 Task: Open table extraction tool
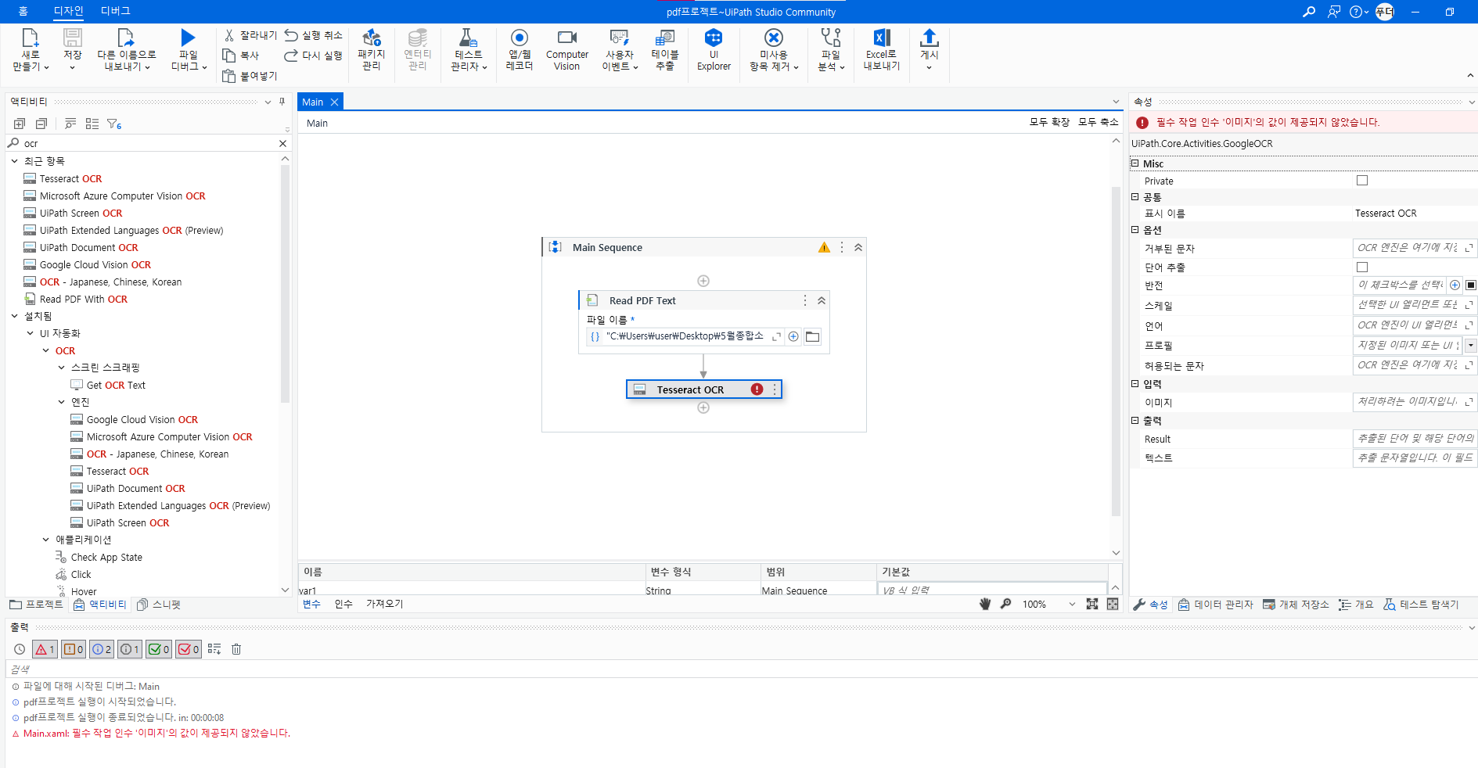(665, 50)
